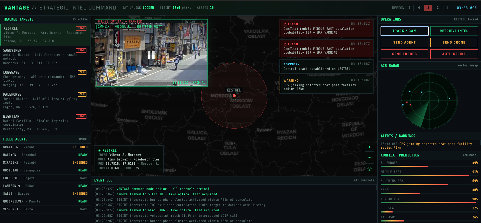
Task: Click the '15 active' targets count
Action: (x=80, y=19)
